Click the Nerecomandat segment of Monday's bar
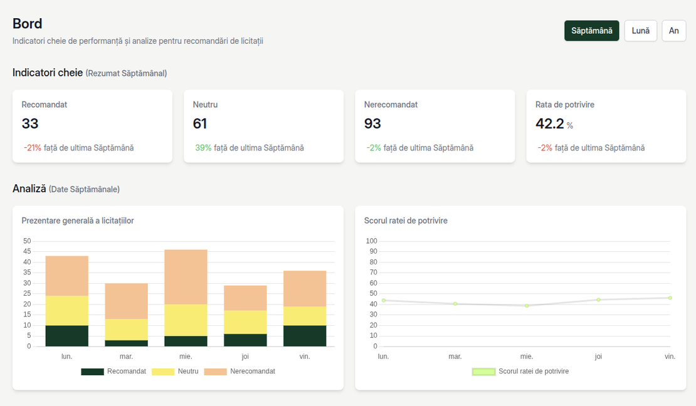696x406 pixels. coord(66,276)
